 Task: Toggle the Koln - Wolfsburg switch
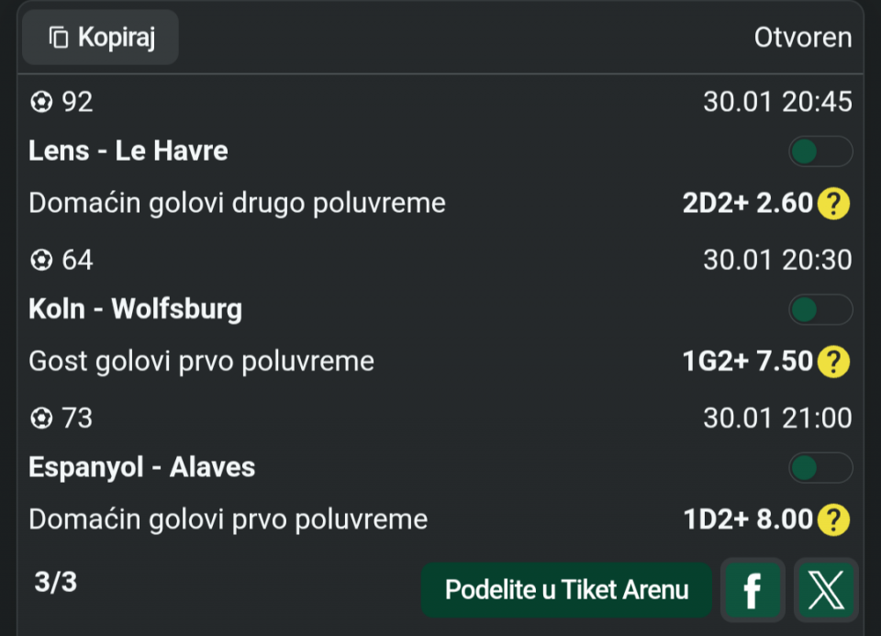(820, 310)
